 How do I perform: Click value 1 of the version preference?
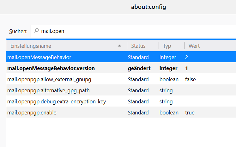(x=187, y=68)
